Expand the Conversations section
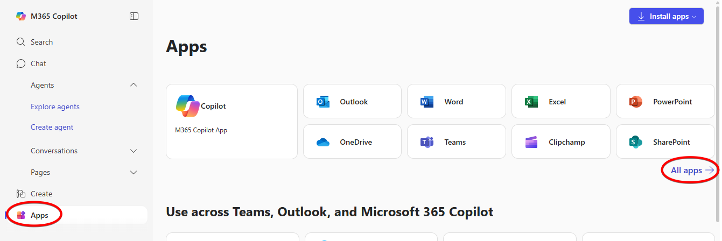The width and height of the screenshot is (722, 241). [x=134, y=151]
